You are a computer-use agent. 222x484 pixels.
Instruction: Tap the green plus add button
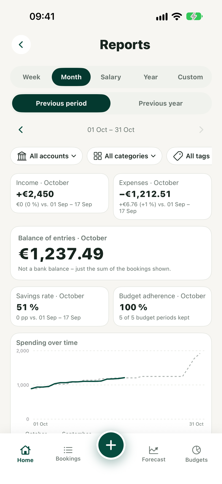coord(111,445)
